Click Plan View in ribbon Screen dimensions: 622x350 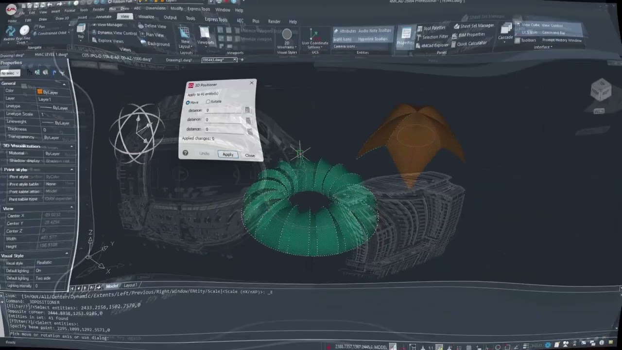[x=152, y=35]
